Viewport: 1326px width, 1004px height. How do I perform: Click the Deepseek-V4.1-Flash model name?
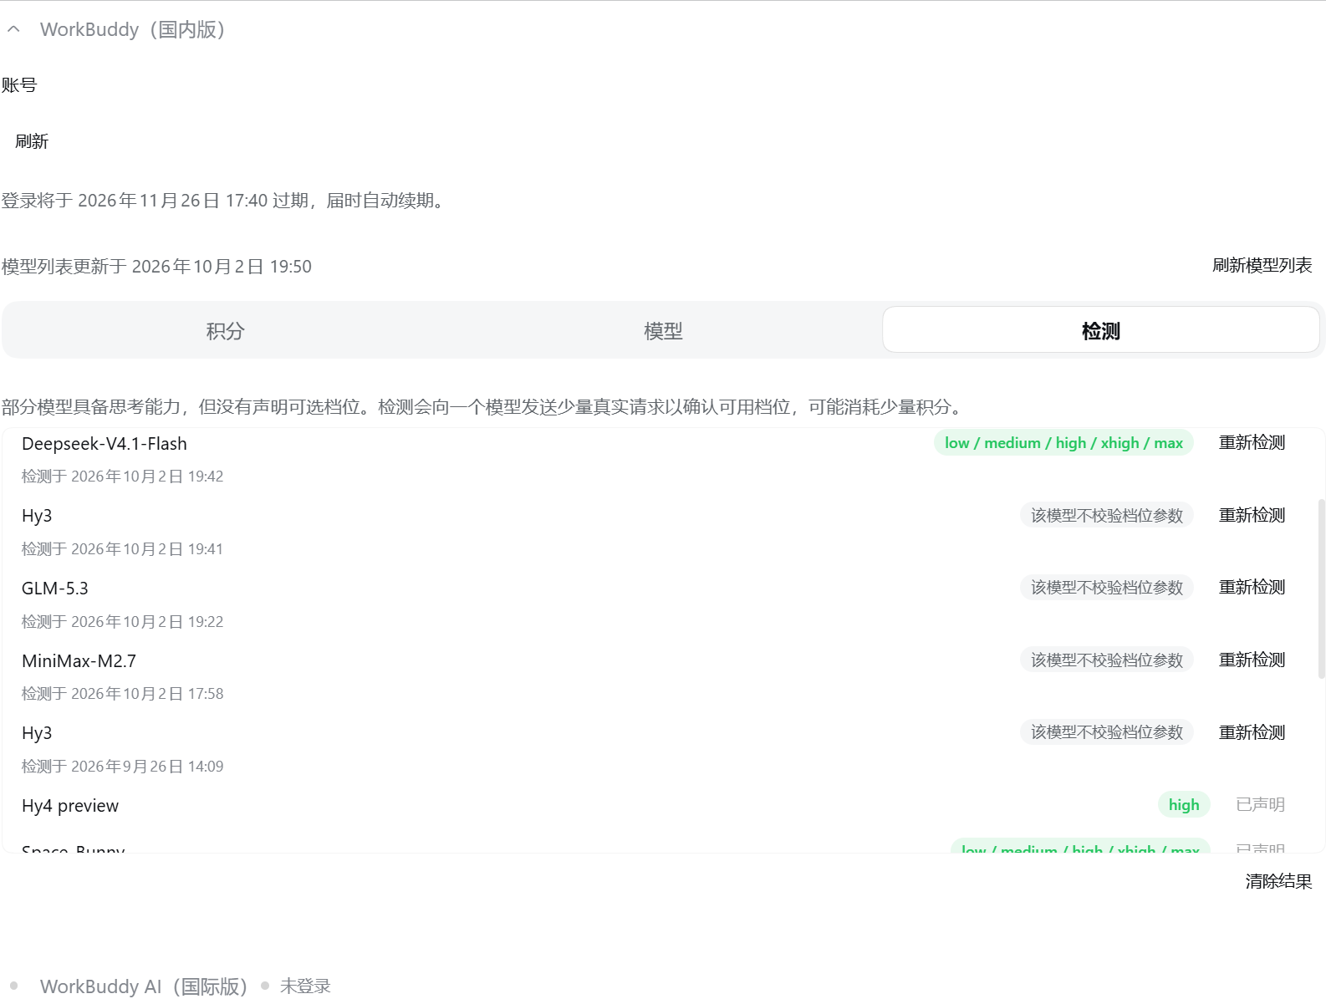point(105,444)
